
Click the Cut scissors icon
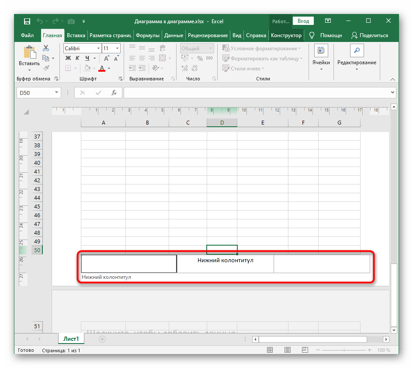coord(46,49)
